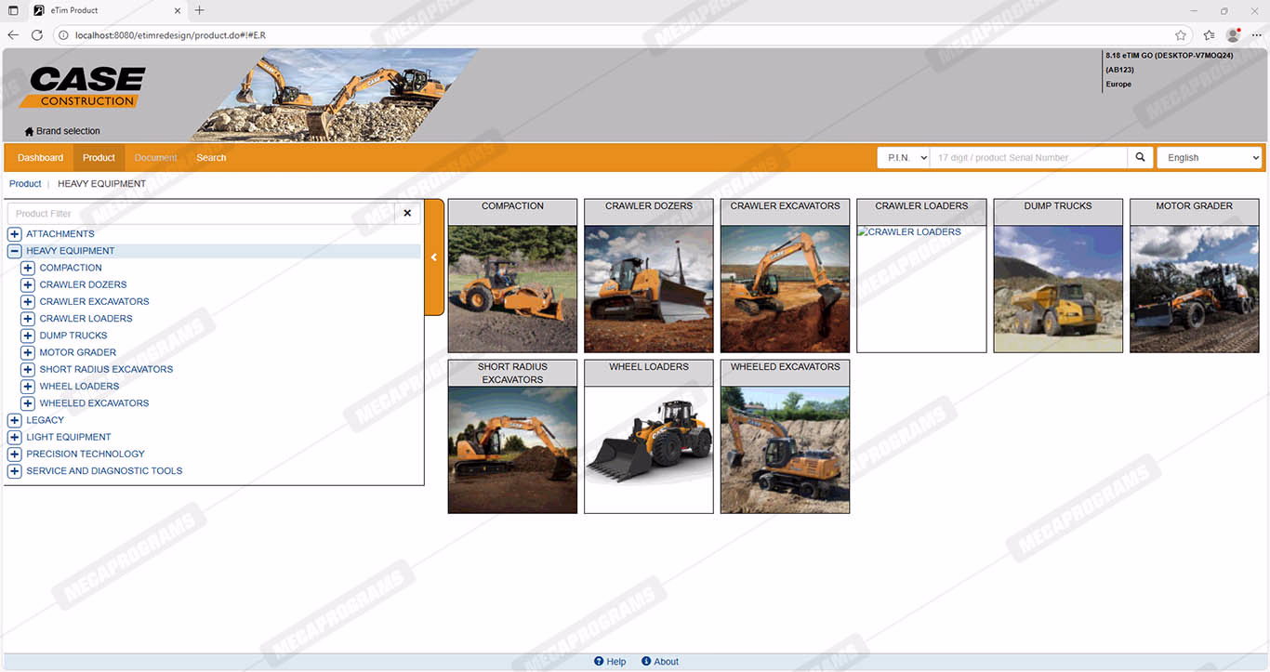Image resolution: width=1270 pixels, height=672 pixels.
Task: Open the DUMP TRUCKS thumbnail tile
Action: click(x=1058, y=288)
